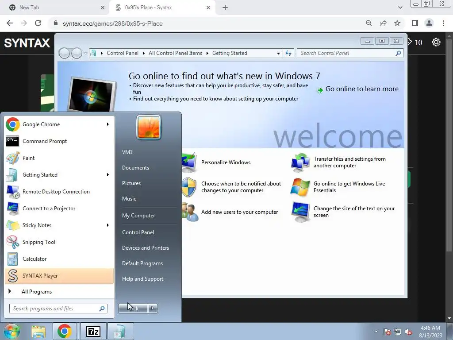Open 7-Zip from the taskbar
Image resolution: width=453 pixels, height=340 pixels.
click(93, 331)
